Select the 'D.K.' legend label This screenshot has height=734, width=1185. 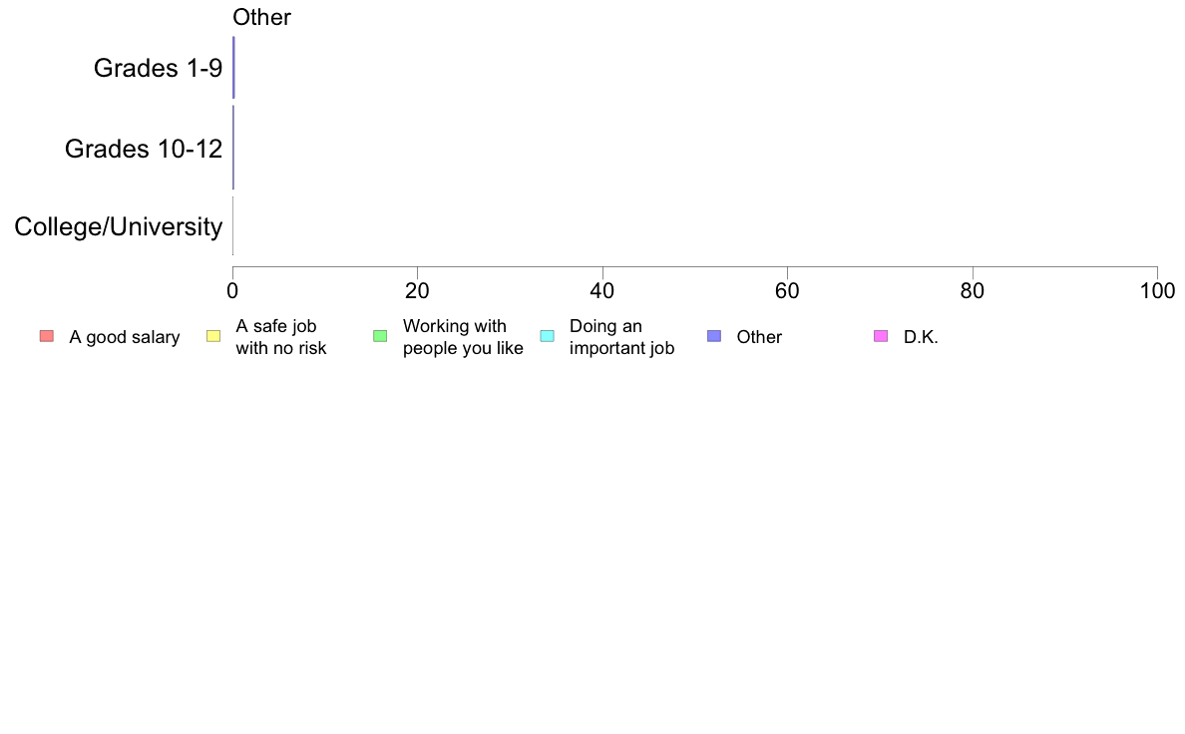pyautogui.click(x=921, y=337)
